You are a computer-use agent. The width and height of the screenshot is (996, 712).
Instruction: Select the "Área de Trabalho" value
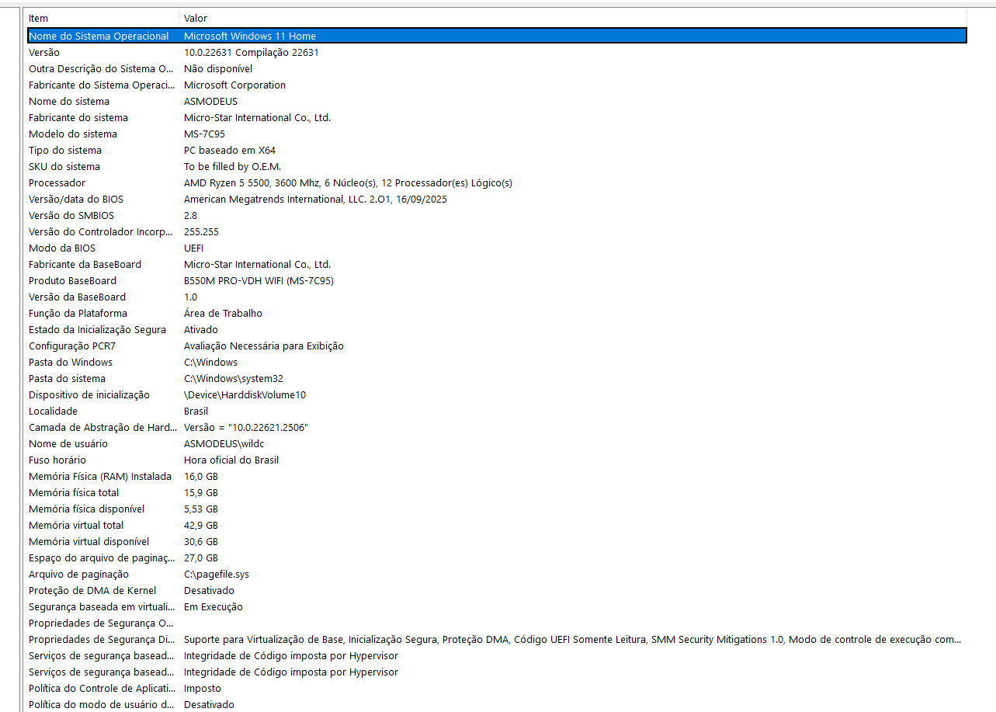223,313
